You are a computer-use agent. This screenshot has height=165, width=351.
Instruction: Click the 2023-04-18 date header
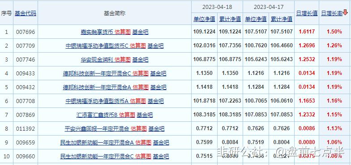tap(217, 7)
